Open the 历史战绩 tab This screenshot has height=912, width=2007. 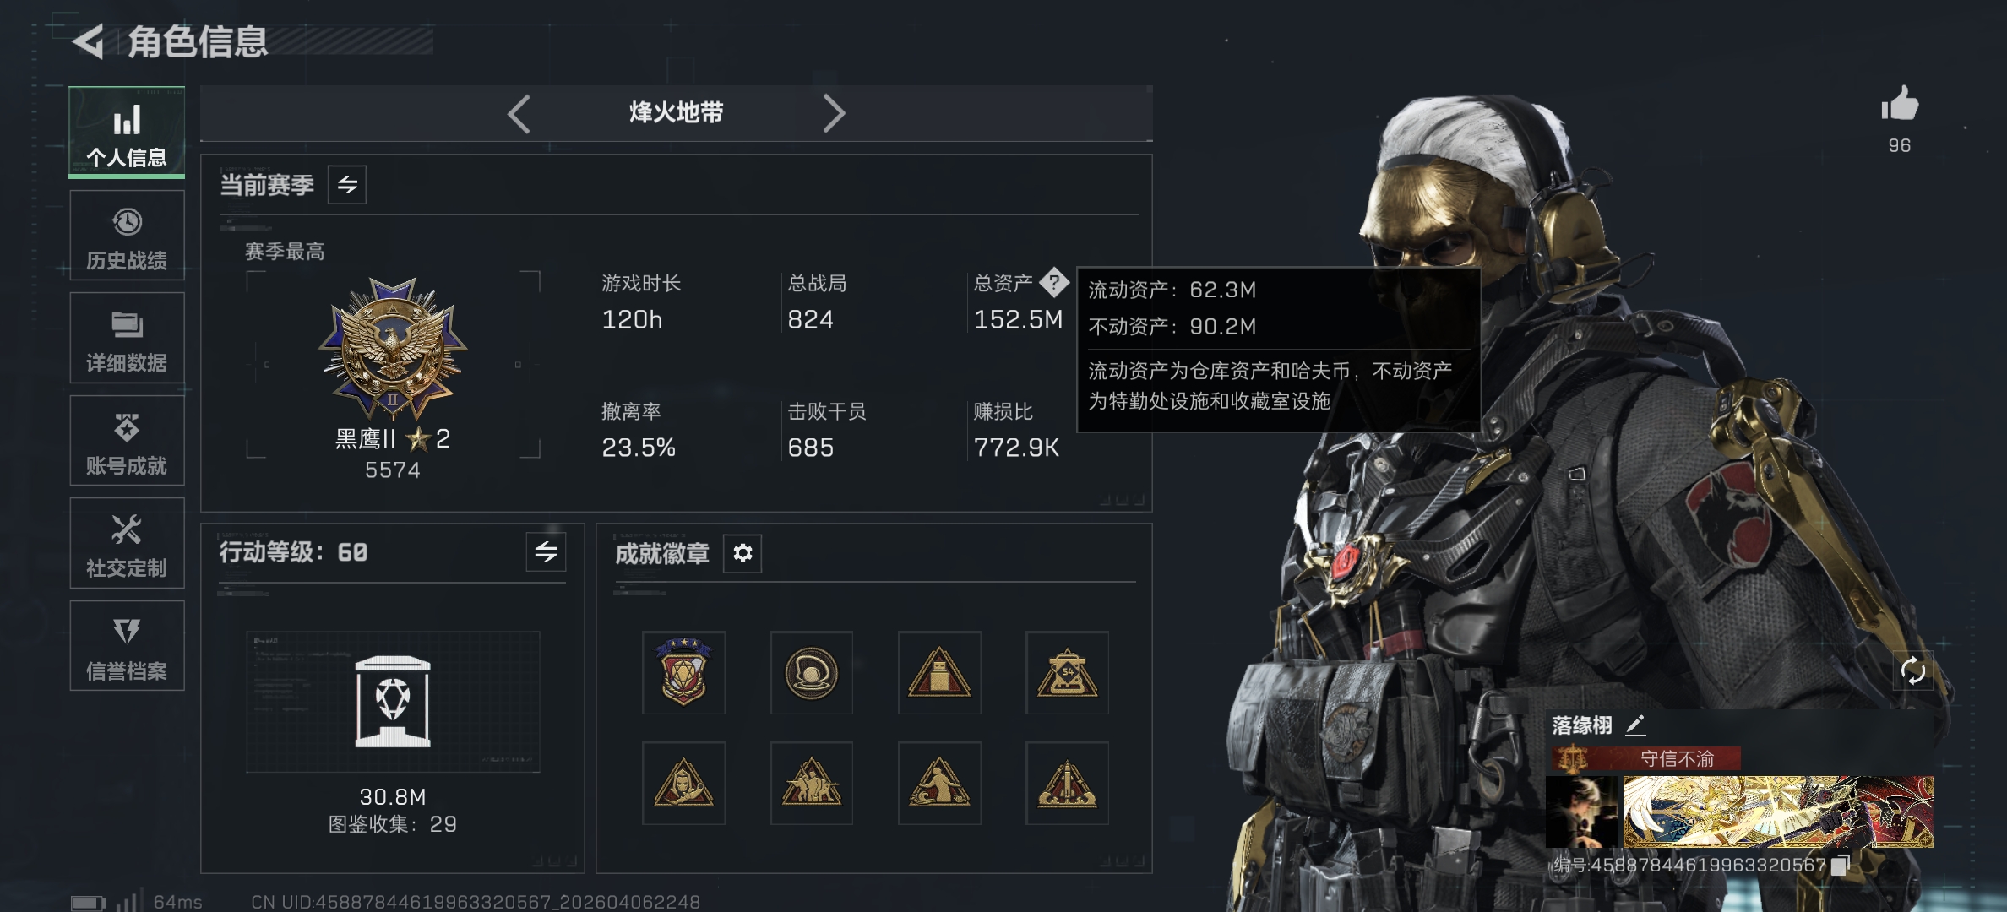[x=127, y=236]
